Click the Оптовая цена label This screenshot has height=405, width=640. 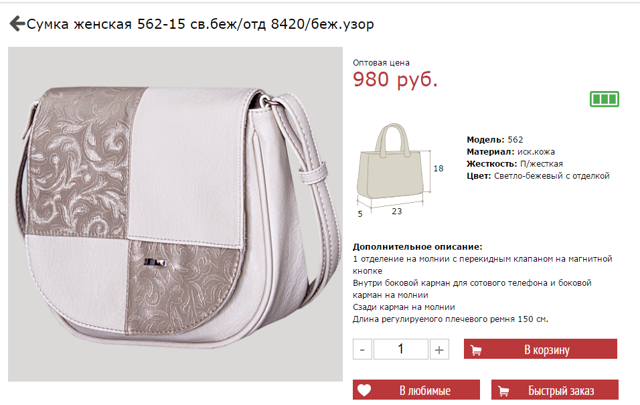point(381,63)
